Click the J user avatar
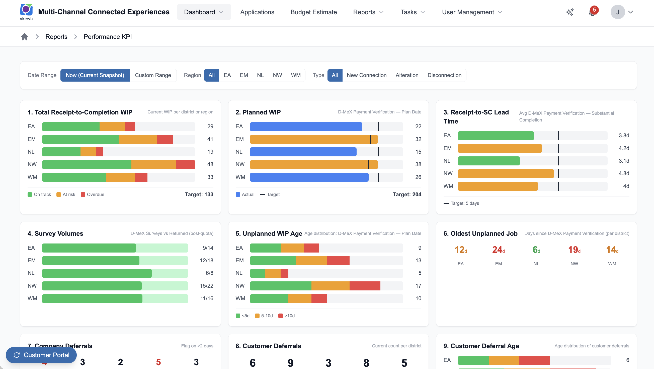654x369 pixels. [x=617, y=12]
